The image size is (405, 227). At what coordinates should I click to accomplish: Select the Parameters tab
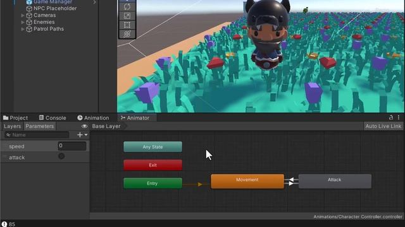pos(40,126)
